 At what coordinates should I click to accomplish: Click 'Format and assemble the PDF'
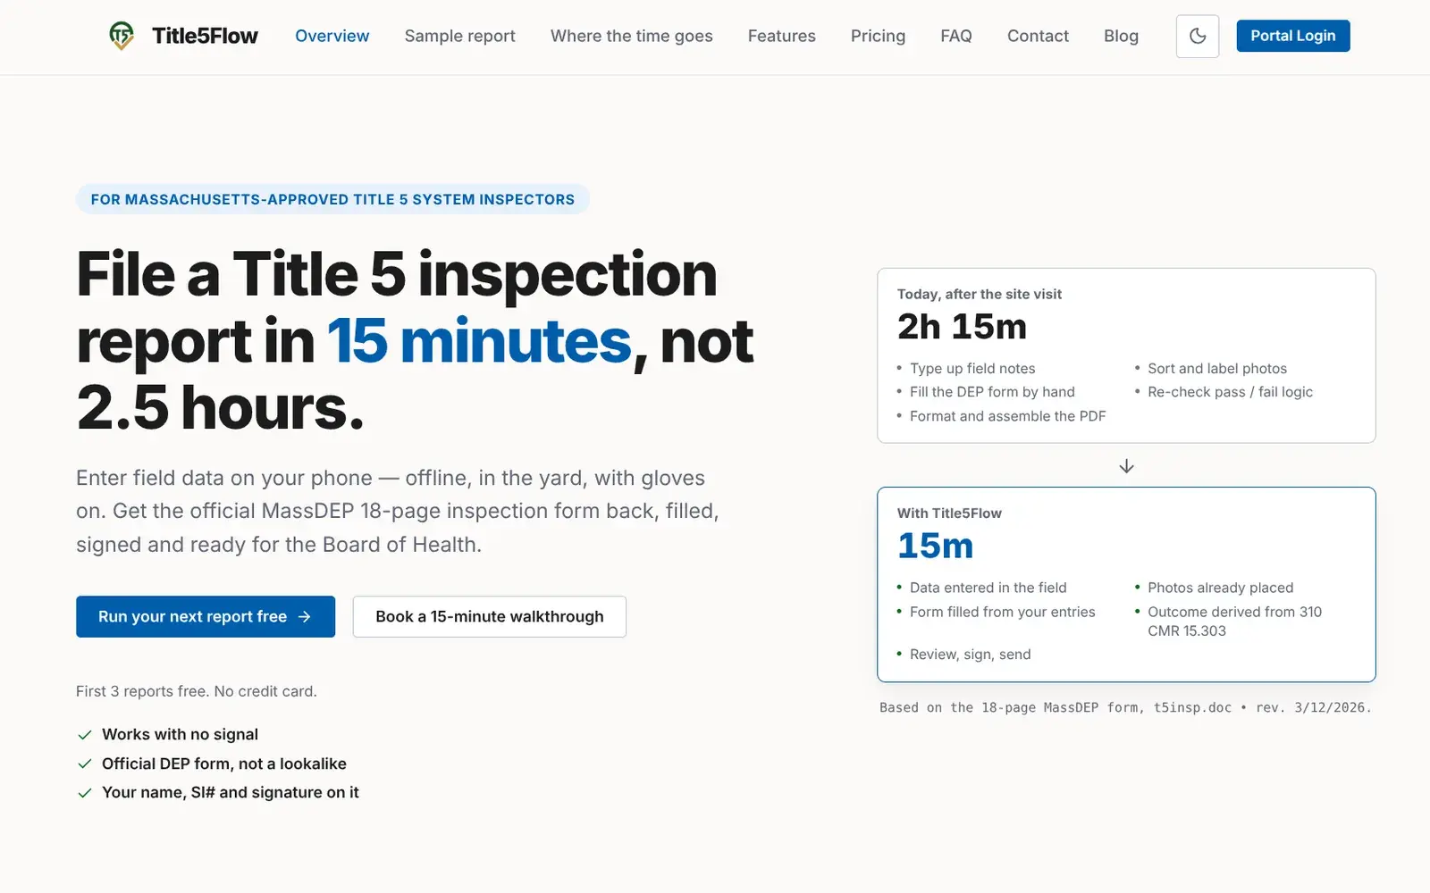(x=1007, y=416)
